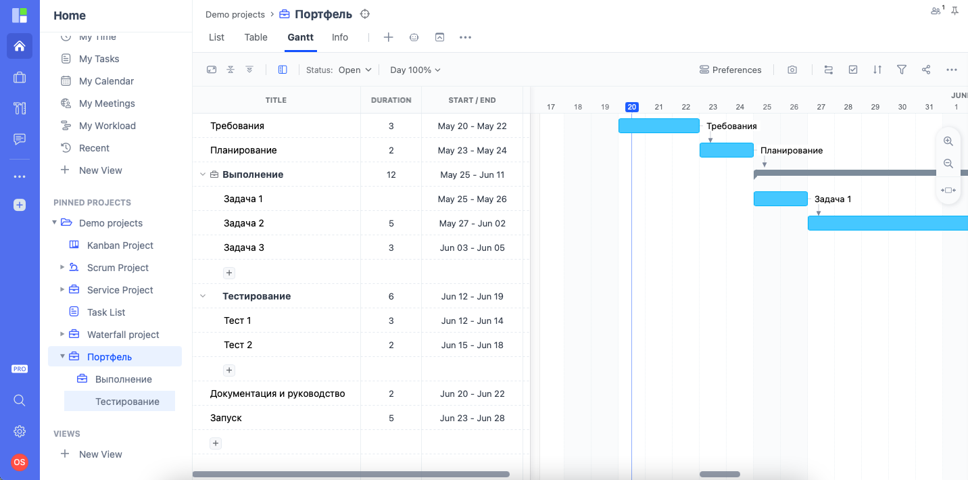Click the horizontal scrollbar of Gantt chart
Image resolution: width=968 pixels, height=480 pixels.
click(719, 475)
